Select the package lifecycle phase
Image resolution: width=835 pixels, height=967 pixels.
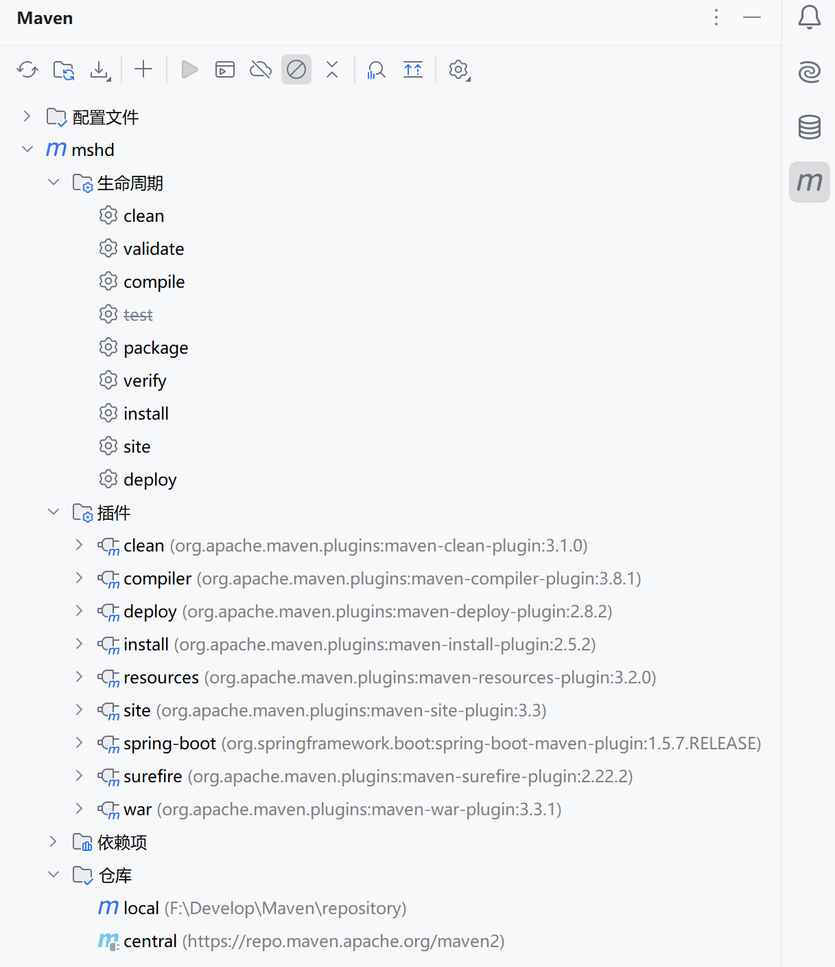tap(143, 348)
